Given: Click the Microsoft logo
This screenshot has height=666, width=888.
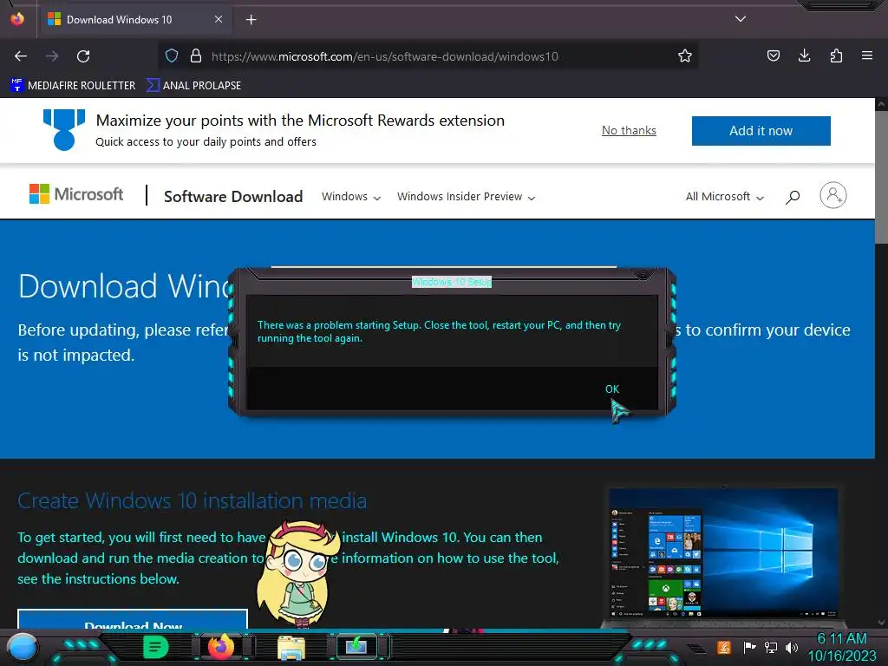Looking at the screenshot, I should [76, 194].
